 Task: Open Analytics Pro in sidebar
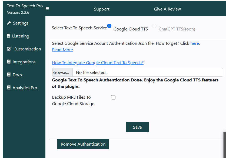(x=25, y=88)
